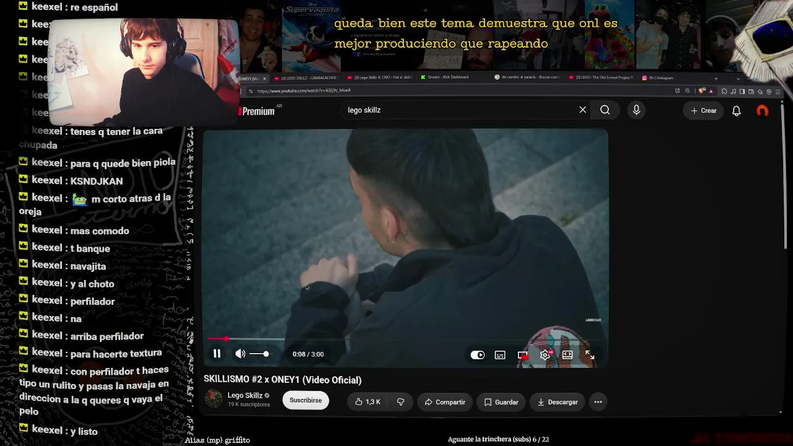Open the Lego Skillz channel avatar
Image resolution: width=793 pixels, height=446 pixels.
[214, 399]
